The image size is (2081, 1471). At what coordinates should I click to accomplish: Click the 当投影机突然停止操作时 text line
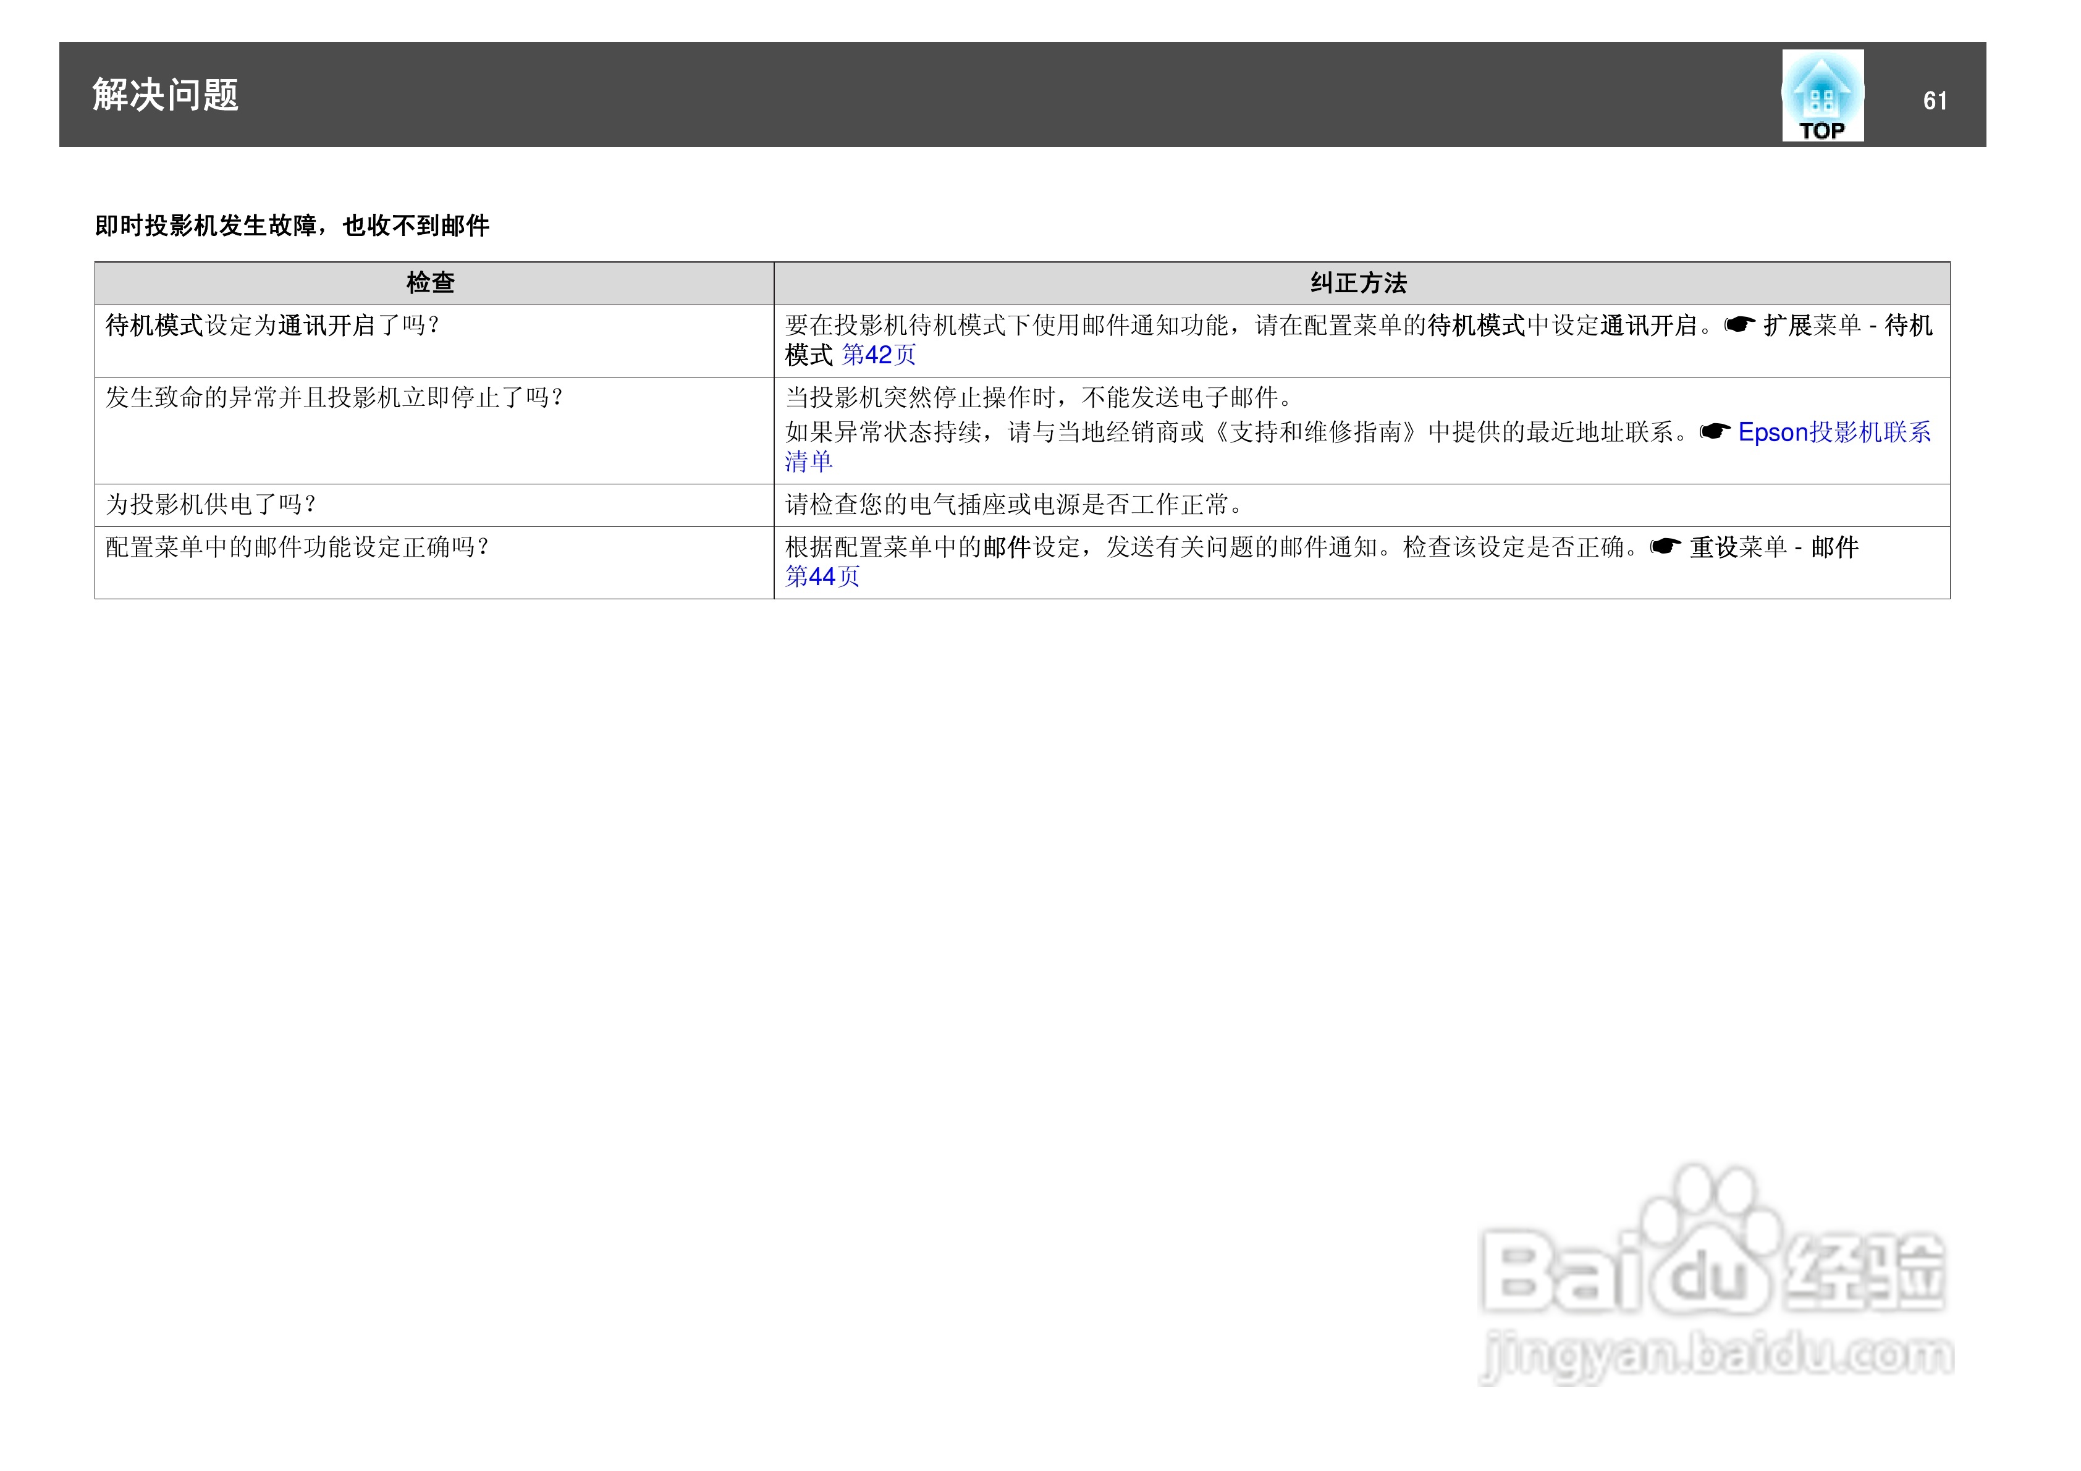[1039, 397]
